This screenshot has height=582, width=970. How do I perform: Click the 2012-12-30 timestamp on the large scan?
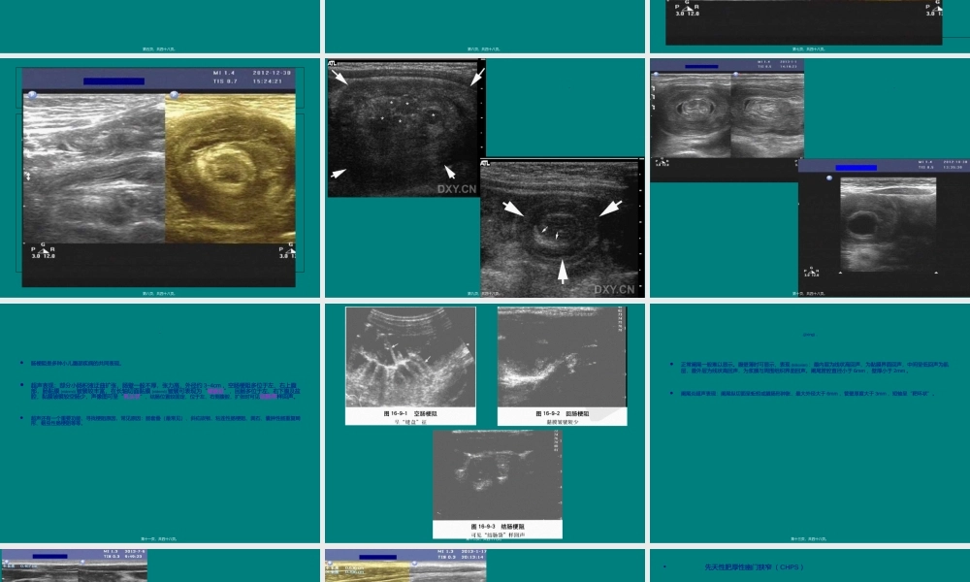coord(273,73)
